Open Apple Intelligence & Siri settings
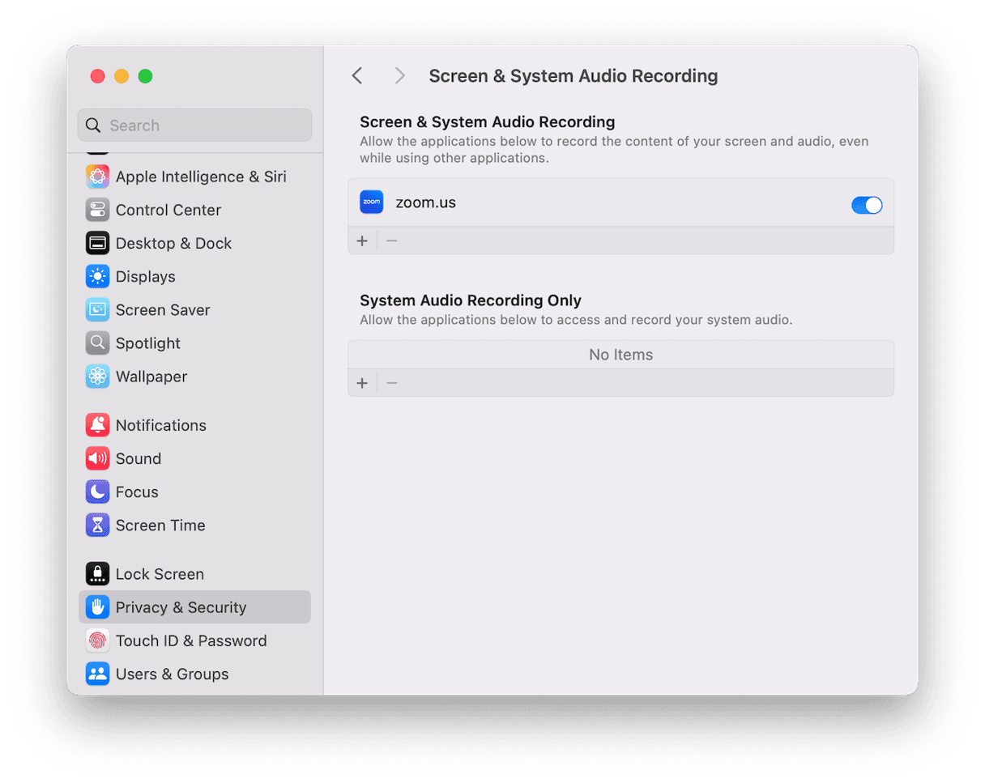 coord(97,176)
